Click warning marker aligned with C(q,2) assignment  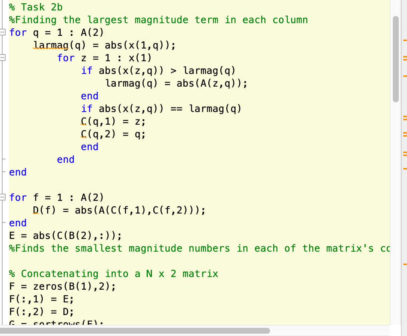405,134
